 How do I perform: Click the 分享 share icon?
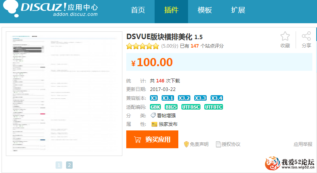[306, 36]
